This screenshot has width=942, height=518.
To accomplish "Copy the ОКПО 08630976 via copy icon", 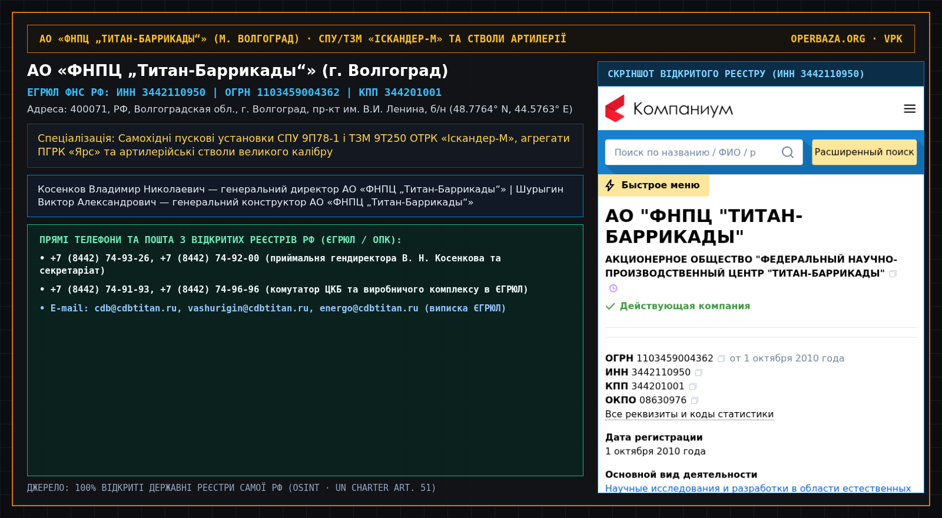I will pos(695,401).
